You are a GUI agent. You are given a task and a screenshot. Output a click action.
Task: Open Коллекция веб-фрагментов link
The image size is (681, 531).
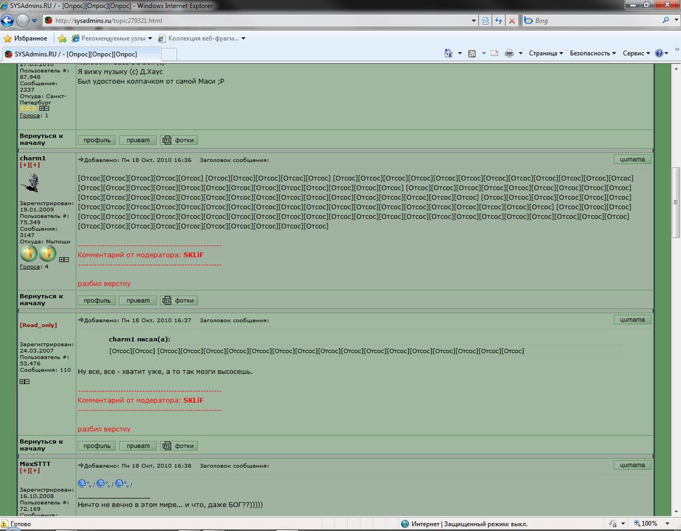[x=201, y=38]
